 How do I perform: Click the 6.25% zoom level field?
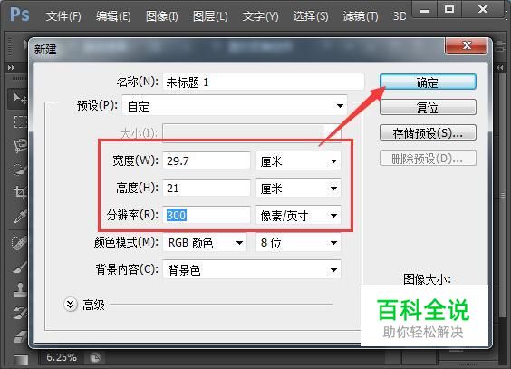[x=62, y=357]
